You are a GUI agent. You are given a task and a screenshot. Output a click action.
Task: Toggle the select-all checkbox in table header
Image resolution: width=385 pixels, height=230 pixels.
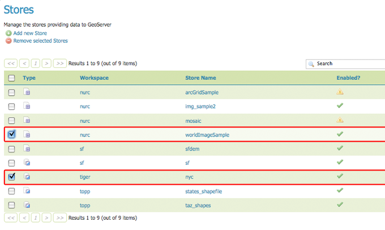[x=11, y=78]
